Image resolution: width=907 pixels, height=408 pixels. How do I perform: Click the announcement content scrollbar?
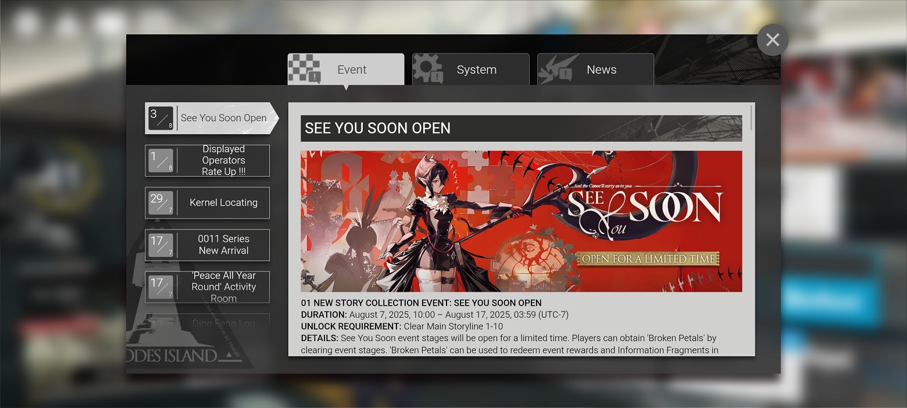coord(752,118)
